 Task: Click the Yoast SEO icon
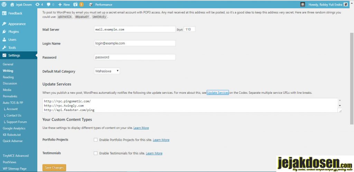pos(76,4)
